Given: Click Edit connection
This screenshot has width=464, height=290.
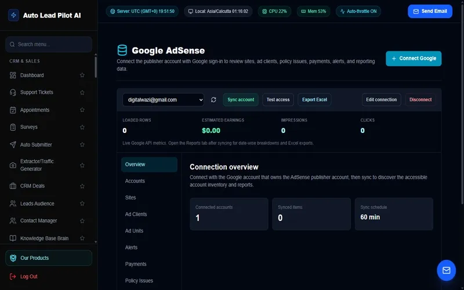Looking at the screenshot, I should 381,100.
